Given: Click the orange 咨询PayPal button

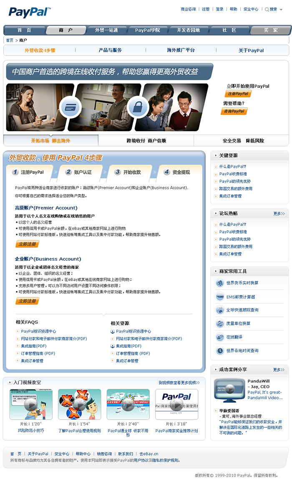Looking at the screenshot, I should [x=234, y=111].
